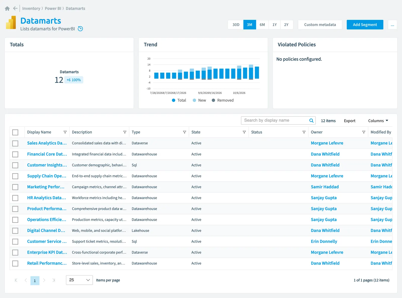
Task: Click the search magnifier icon
Action: tap(311, 120)
